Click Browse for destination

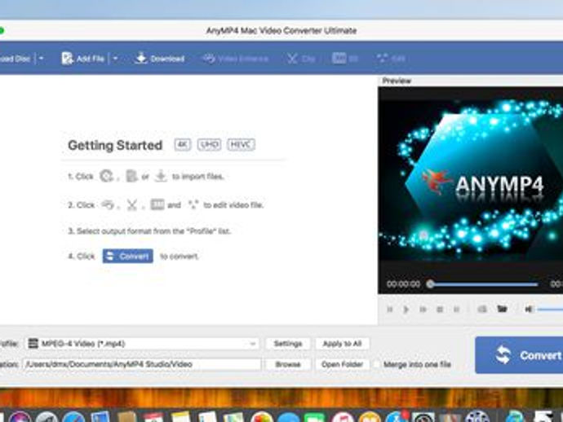coord(288,364)
